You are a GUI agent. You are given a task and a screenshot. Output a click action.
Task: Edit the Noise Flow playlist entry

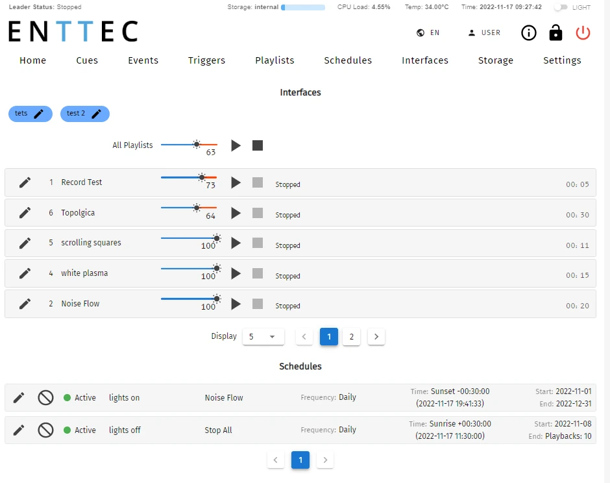(25, 304)
